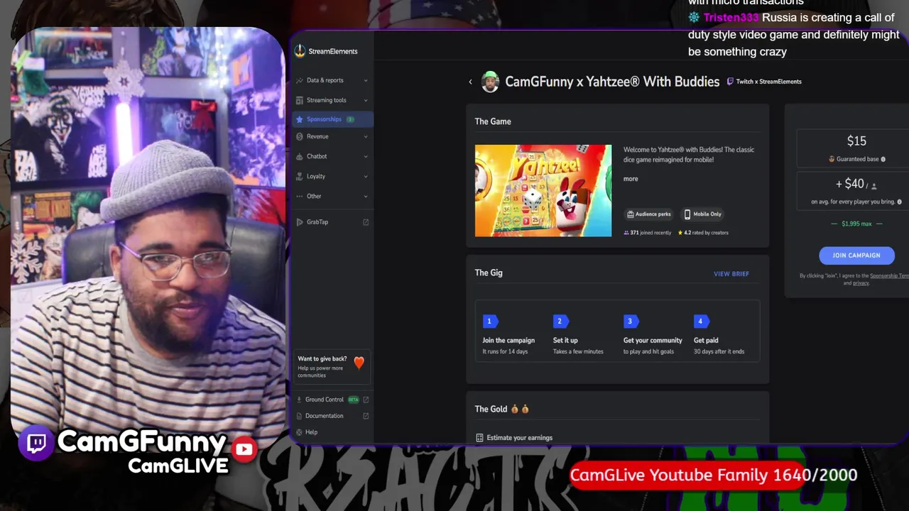Click the Help gear icon
This screenshot has height=511, width=909.
299,432
